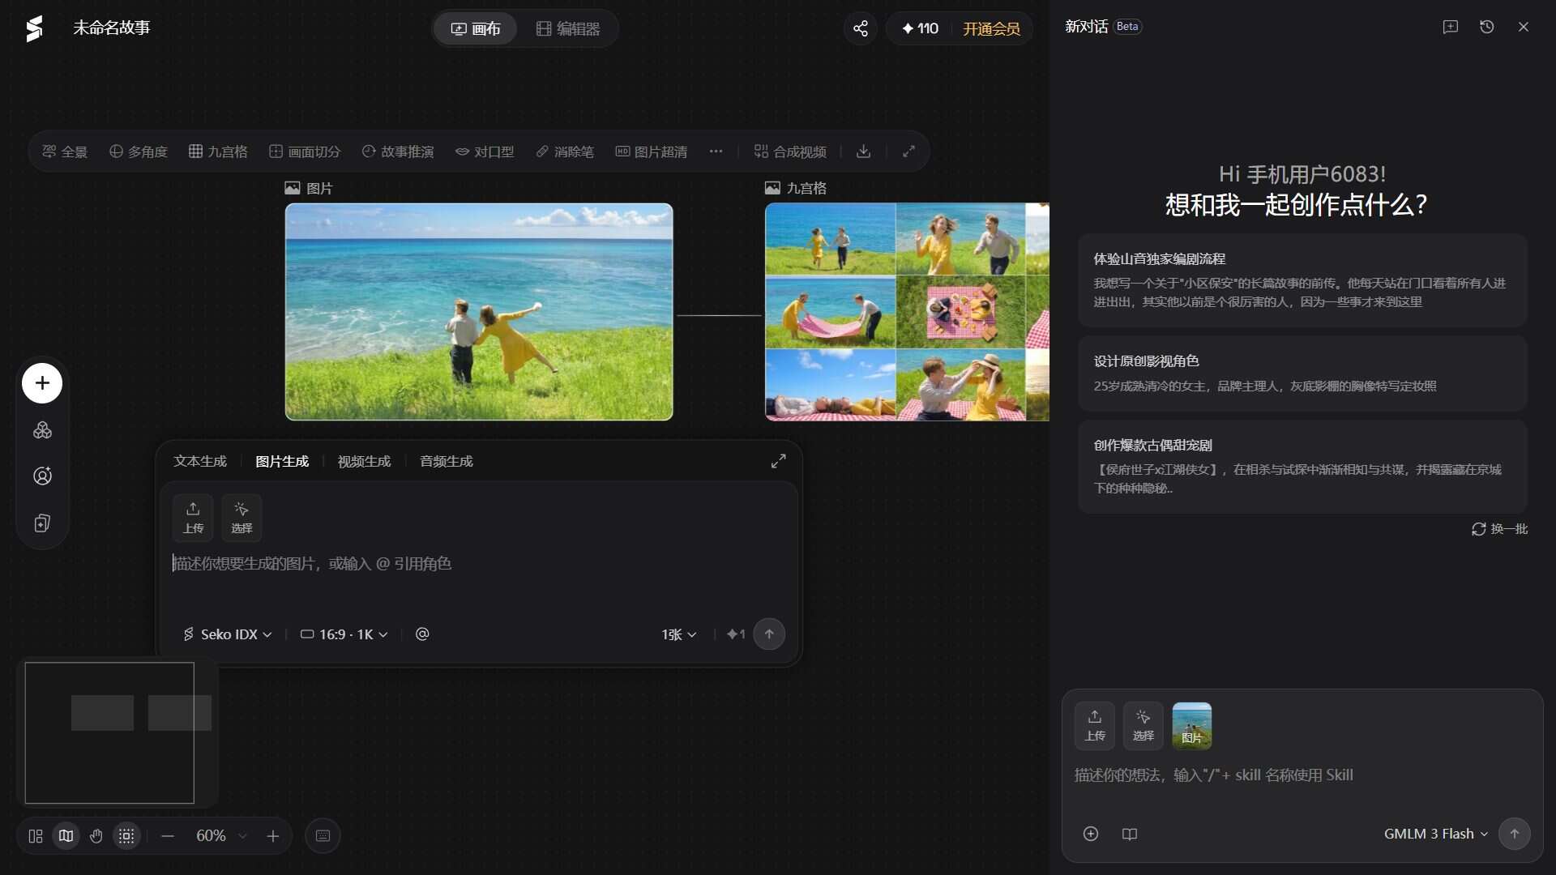Viewport: 1556px width, 875px height.
Task: Open the assets cubes icon in left sidebar
Action: 42,430
